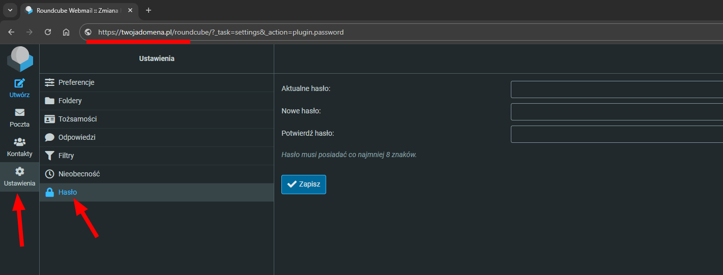
Task: Select Ustawienia gear icon in sidebar
Action: pyautogui.click(x=19, y=172)
